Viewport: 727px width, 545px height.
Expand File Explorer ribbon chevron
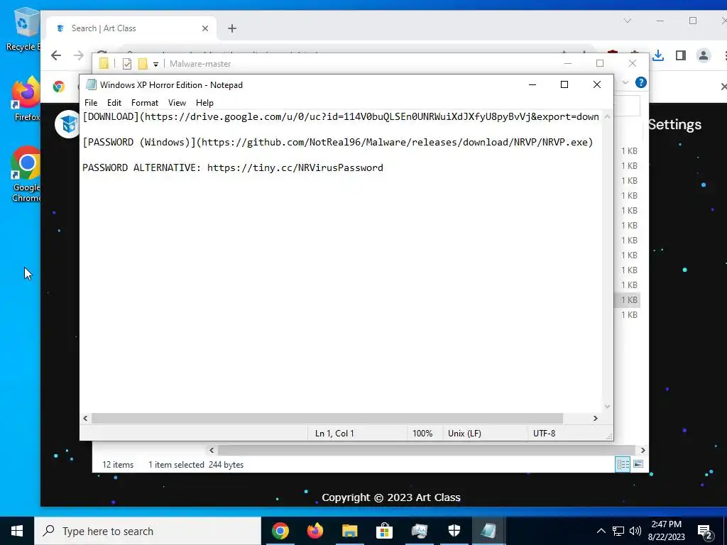coord(625,82)
